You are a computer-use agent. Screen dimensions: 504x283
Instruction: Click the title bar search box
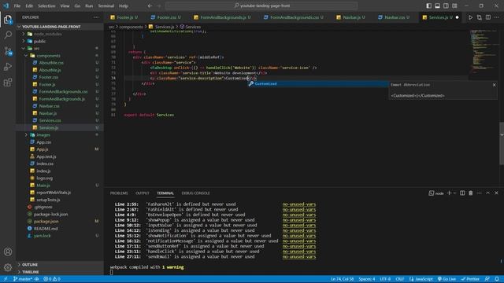click(x=261, y=6)
